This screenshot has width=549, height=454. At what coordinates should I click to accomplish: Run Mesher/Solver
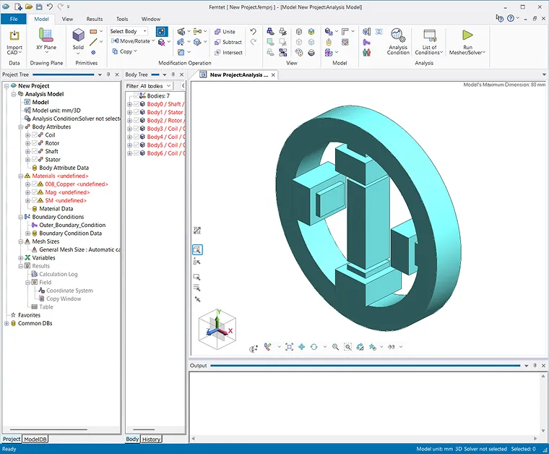(x=467, y=41)
